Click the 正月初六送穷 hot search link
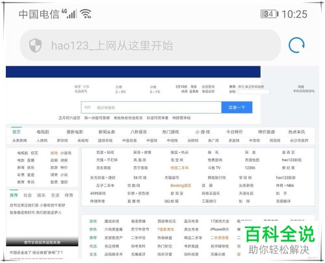This screenshot has width=325, height=263. point(70,118)
